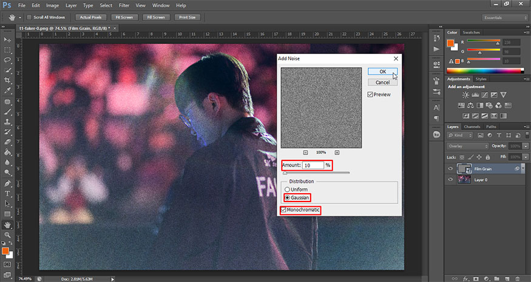
Task: Click the Amount slider track
Action: (x=316, y=173)
